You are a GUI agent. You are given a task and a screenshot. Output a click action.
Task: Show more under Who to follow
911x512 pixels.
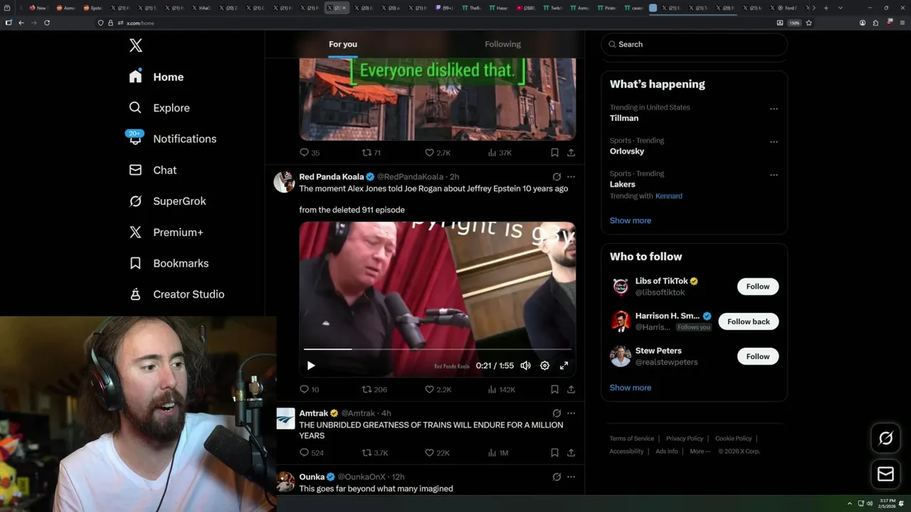click(631, 388)
